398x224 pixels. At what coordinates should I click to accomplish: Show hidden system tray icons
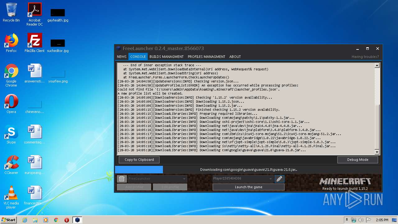pos(347,220)
